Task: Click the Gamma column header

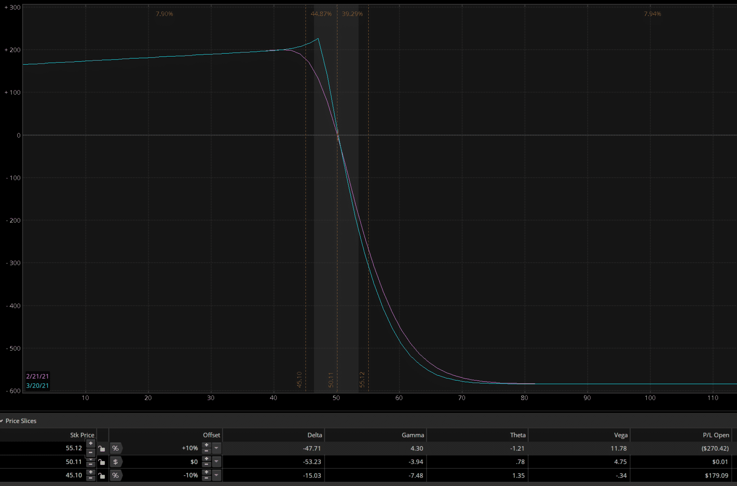Action: click(413, 435)
